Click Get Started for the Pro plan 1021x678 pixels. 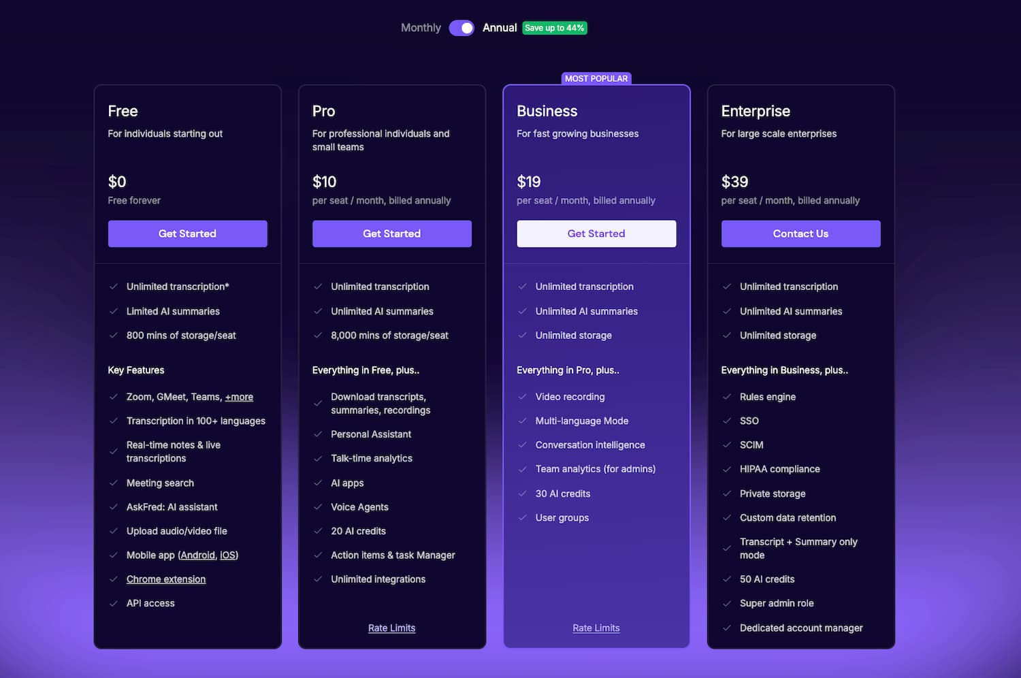[x=391, y=233]
